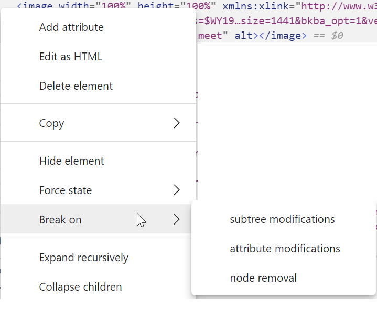Click the alt attribute in the markup
Screen dimensions: 377x309
[243, 36]
